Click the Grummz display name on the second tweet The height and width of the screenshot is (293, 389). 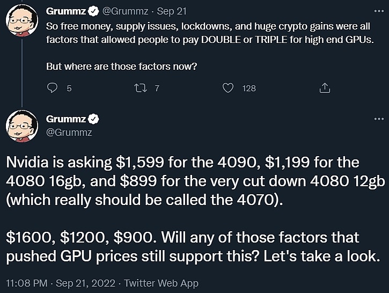coord(66,119)
